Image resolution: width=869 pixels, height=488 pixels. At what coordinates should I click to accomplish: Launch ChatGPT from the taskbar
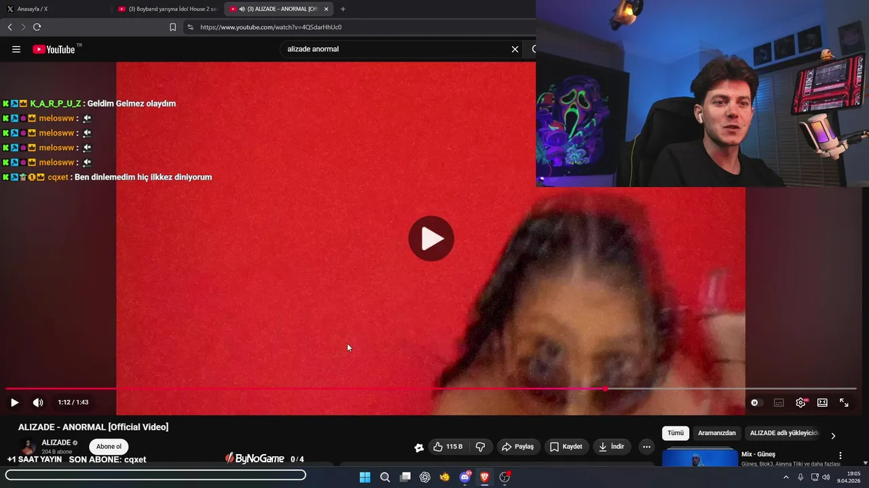(425, 477)
